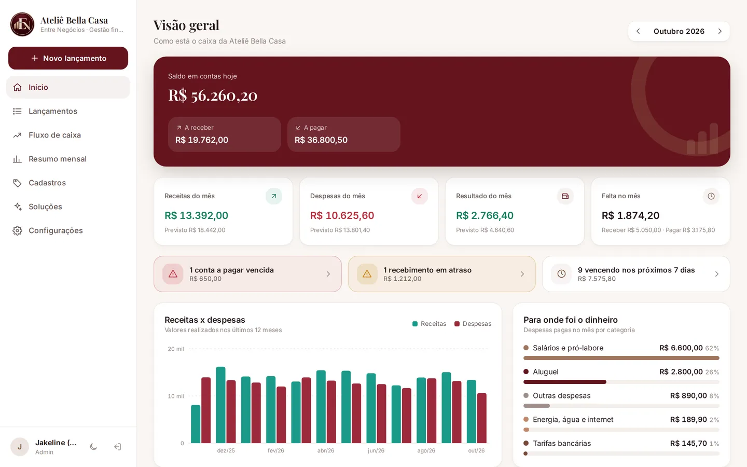The width and height of the screenshot is (747, 467).
Task: Open the Fluxo de caixa page
Action: 68,135
